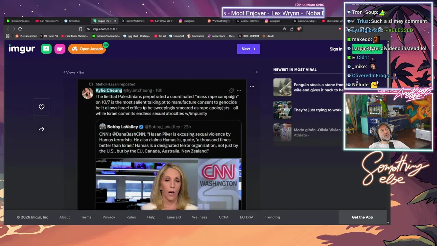
Task: Click the page scrollbar down arrow
Action: tap(388, 222)
